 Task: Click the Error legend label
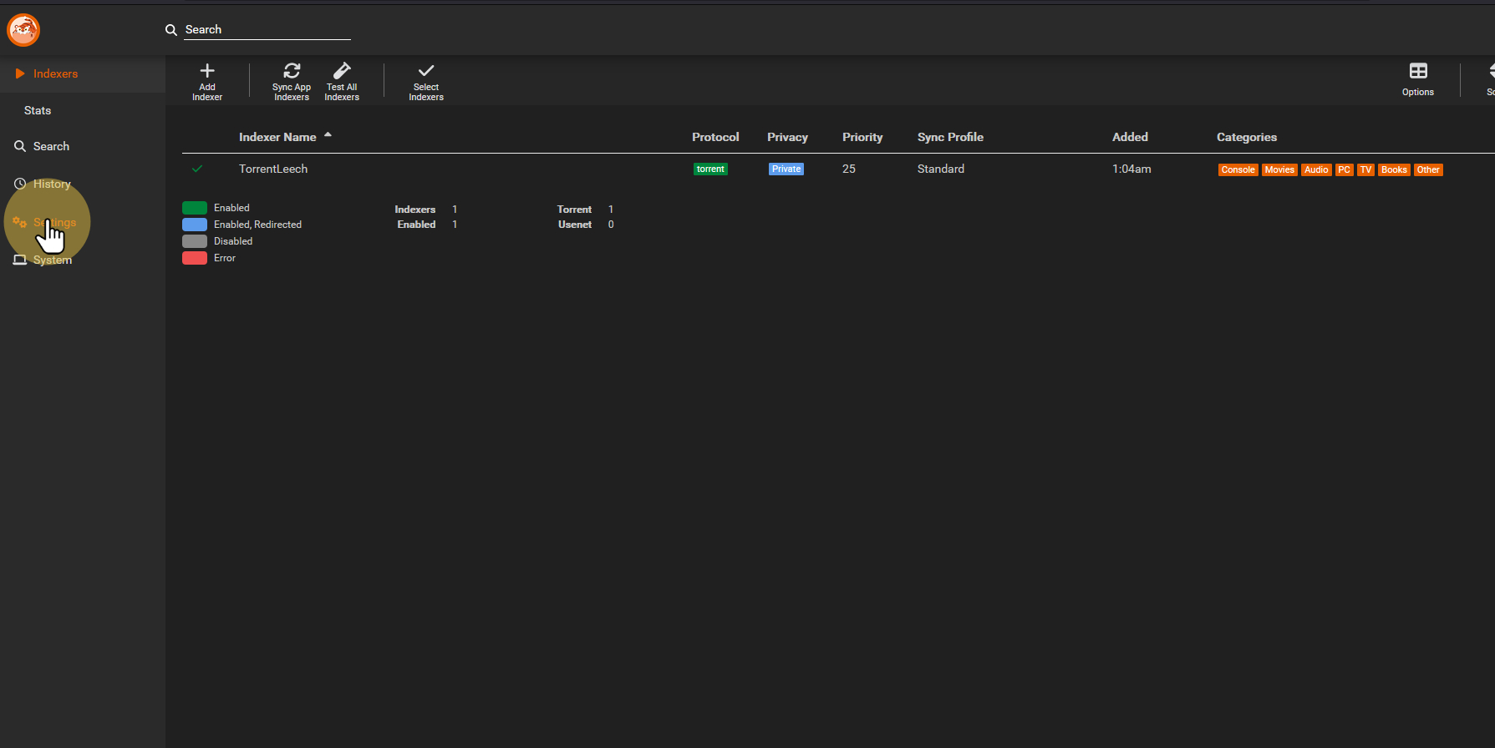225,258
